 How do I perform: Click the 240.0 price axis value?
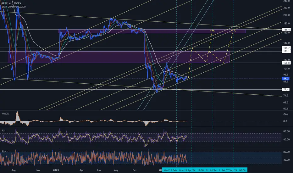[286, 1]
